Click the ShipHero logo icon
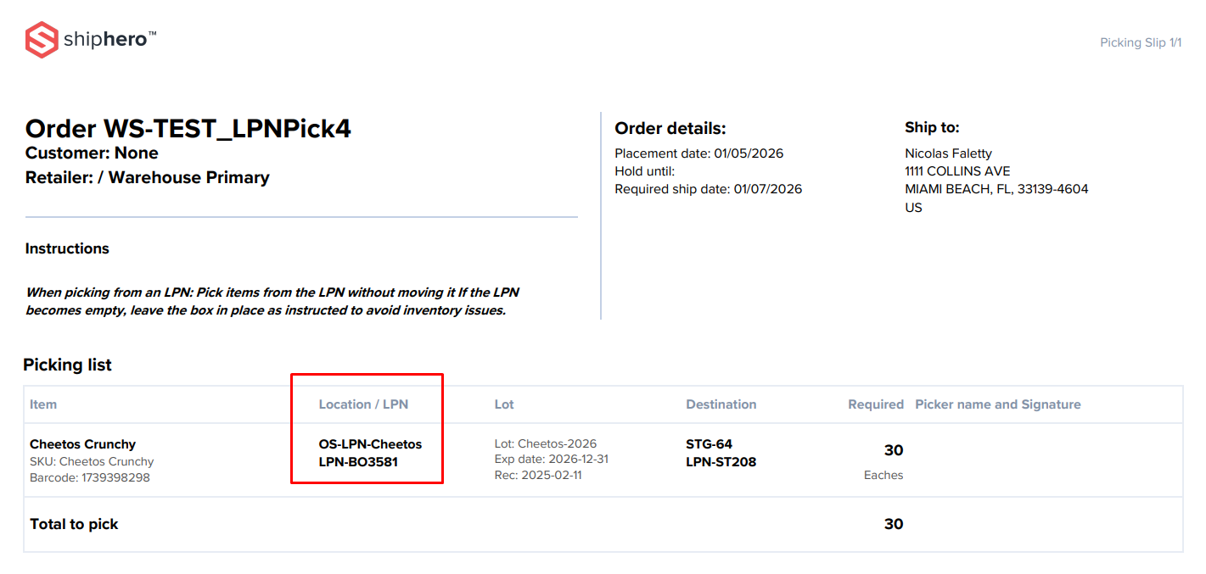1206x574 pixels. tap(41, 40)
